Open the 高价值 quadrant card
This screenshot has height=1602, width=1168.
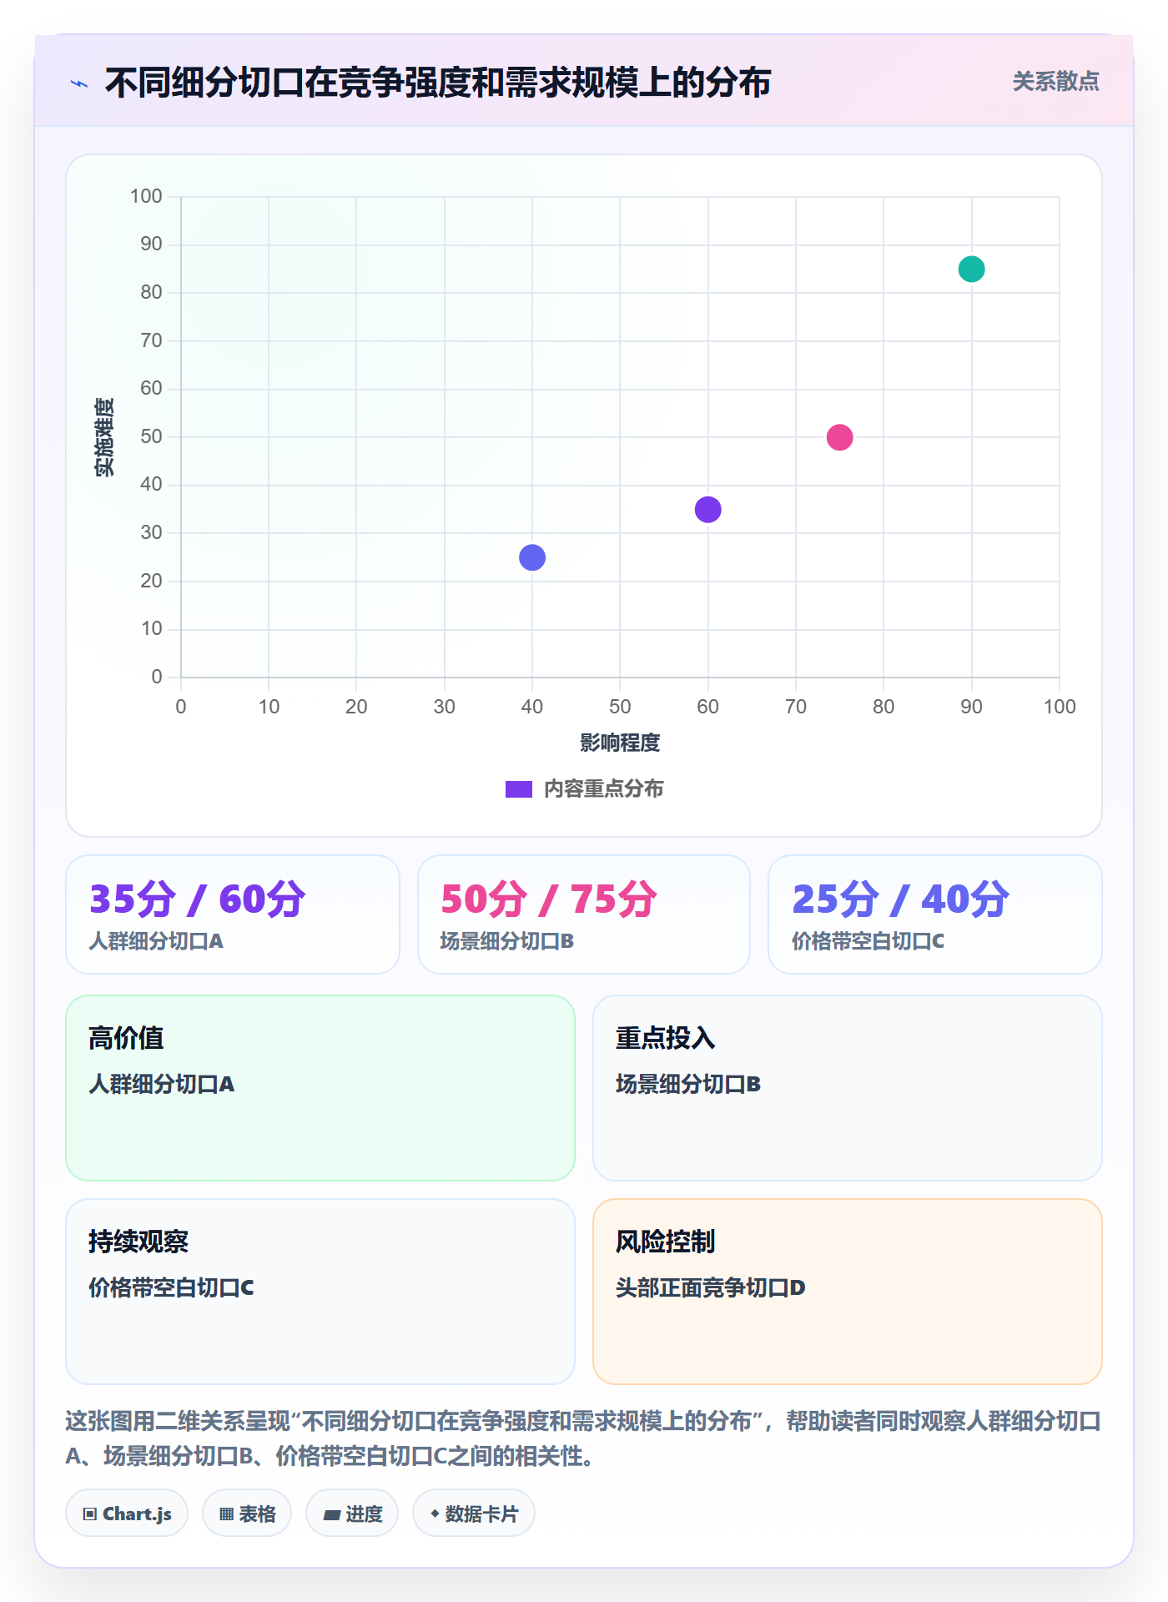320,1088
